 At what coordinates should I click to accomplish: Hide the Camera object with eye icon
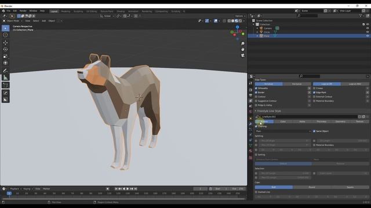pyautogui.click(x=368, y=28)
